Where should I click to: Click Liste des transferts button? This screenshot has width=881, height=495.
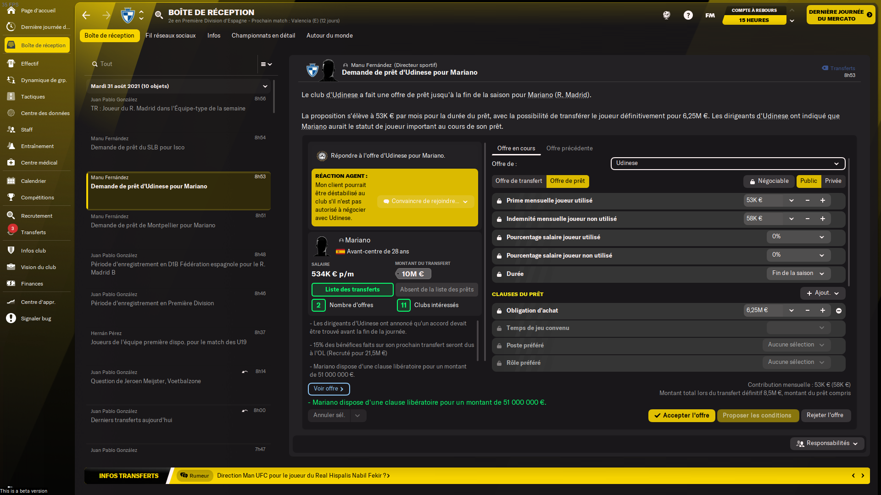pos(352,290)
